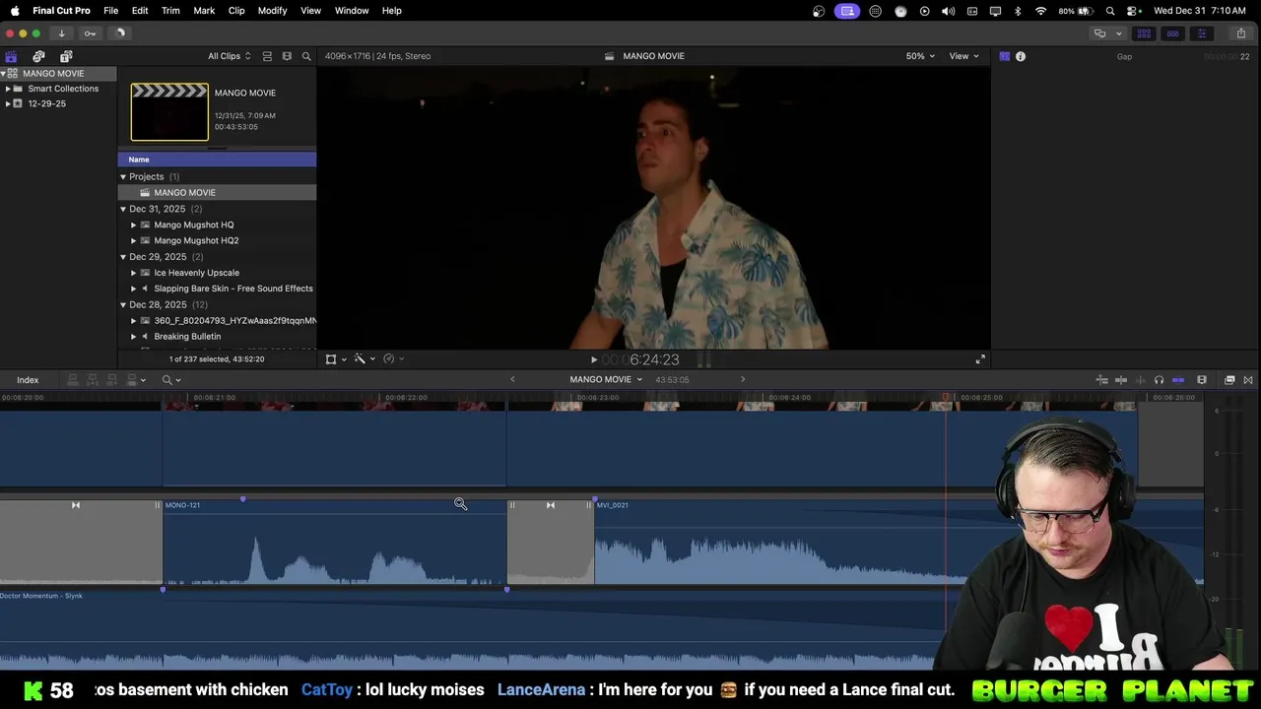The image size is (1261, 709).
Task: Append clip to storyline button
Action: coord(112,380)
